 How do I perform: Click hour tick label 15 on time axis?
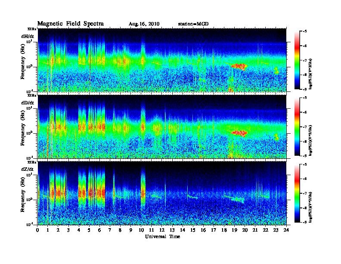tap(193, 230)
